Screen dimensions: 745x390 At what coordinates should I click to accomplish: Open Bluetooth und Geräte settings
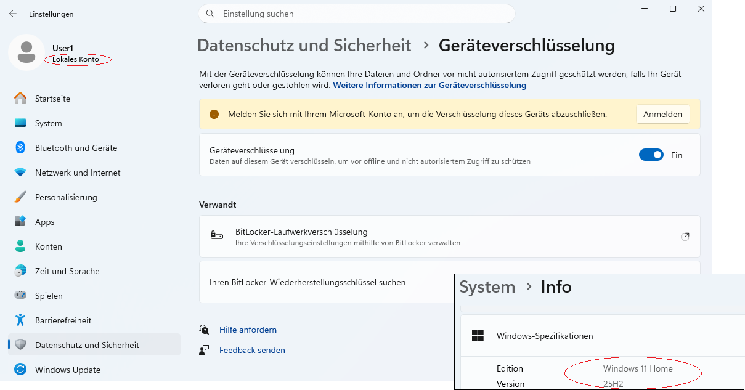(94, 148)
